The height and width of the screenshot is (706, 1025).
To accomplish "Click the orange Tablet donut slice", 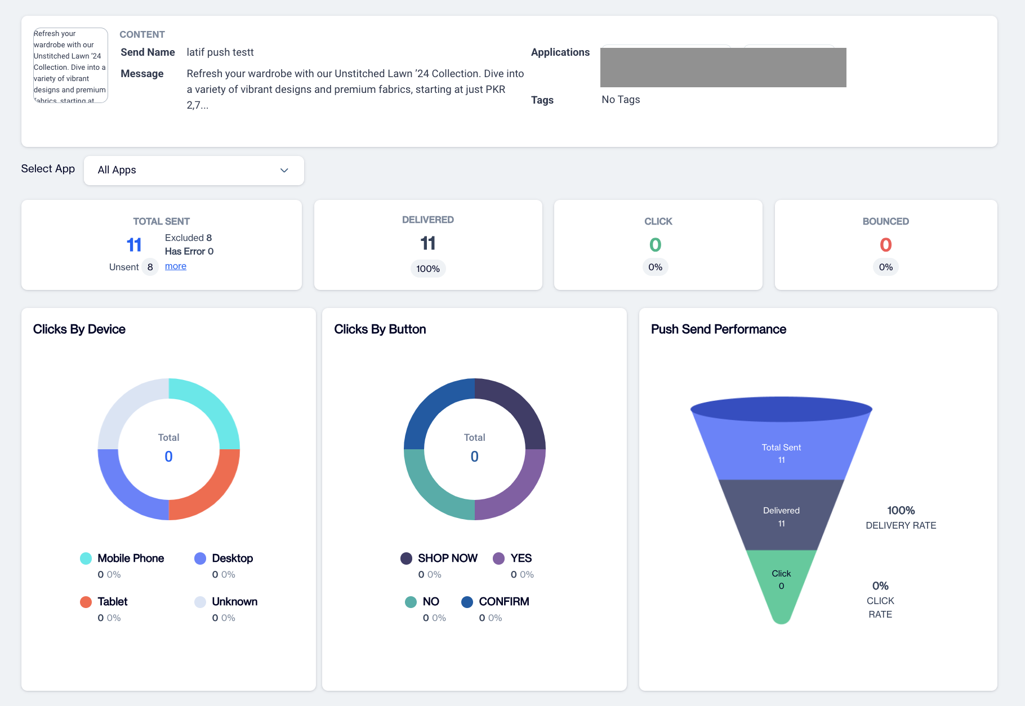I will (x=212, y=492).
